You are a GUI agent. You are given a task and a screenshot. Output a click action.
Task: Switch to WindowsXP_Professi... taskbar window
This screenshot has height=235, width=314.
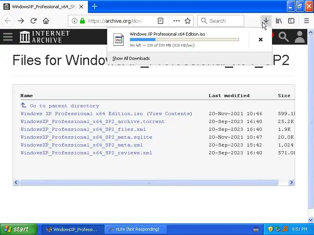pyautogui.click(x=73, y=229)
